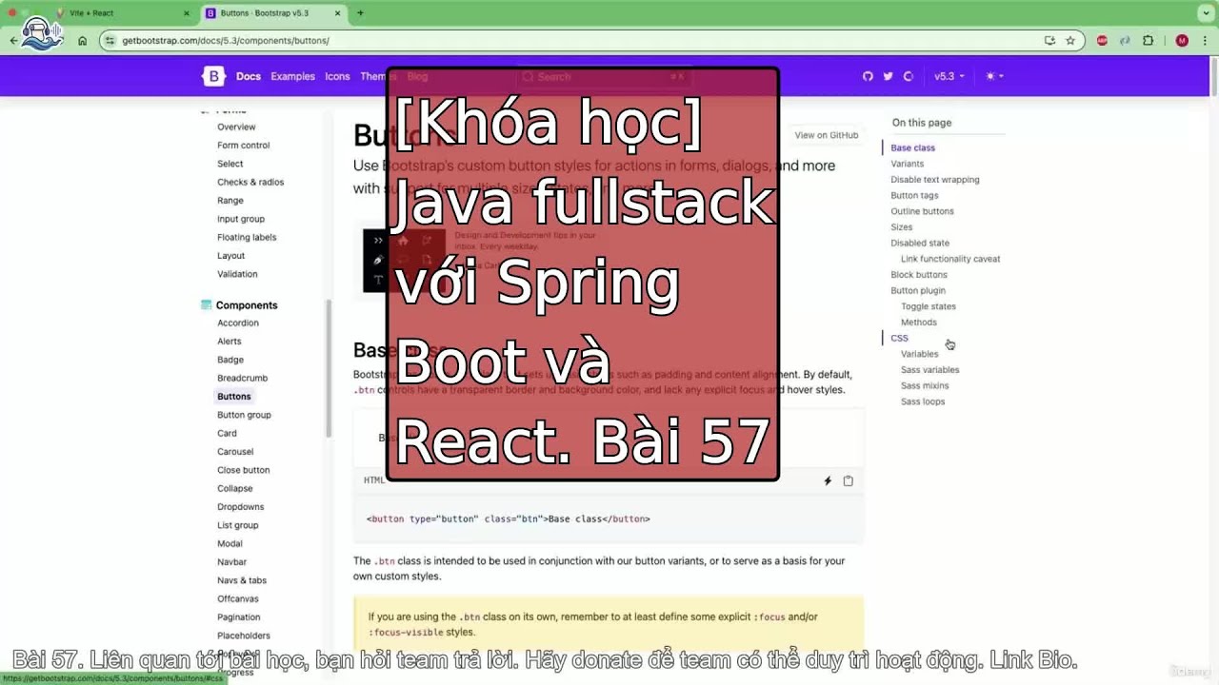Open the Button group docs link
Screen dimensions: 1219x685
(245, 415)
